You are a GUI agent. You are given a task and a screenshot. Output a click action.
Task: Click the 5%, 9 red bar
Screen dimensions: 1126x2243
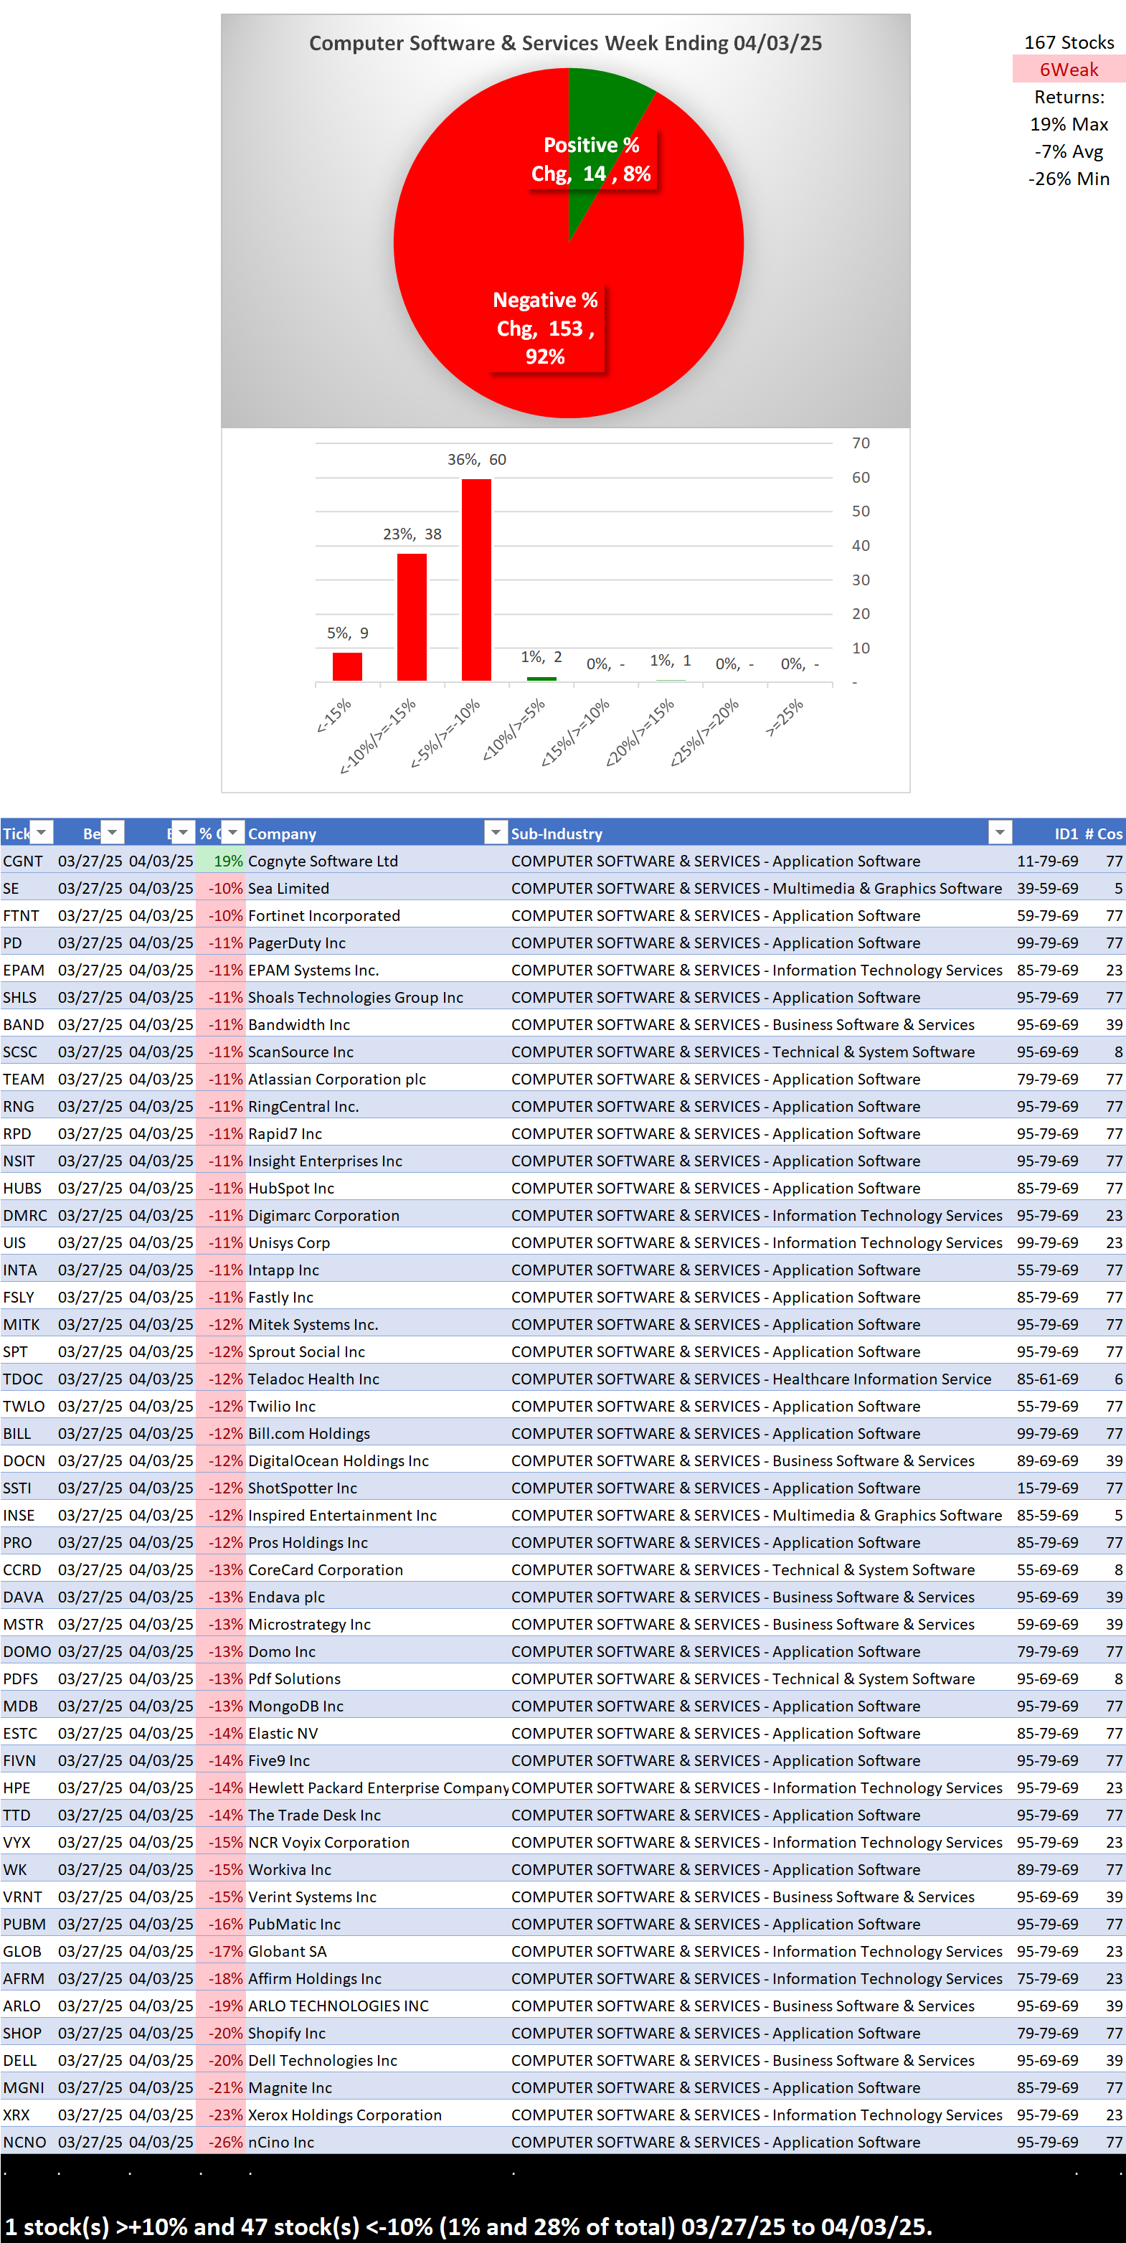[x=346, y=666]
